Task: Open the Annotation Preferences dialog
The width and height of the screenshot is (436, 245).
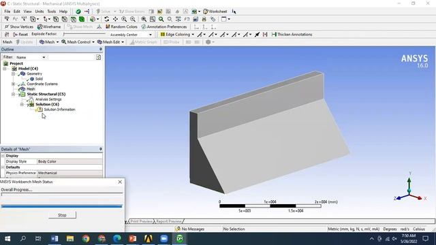Action: 164,27
